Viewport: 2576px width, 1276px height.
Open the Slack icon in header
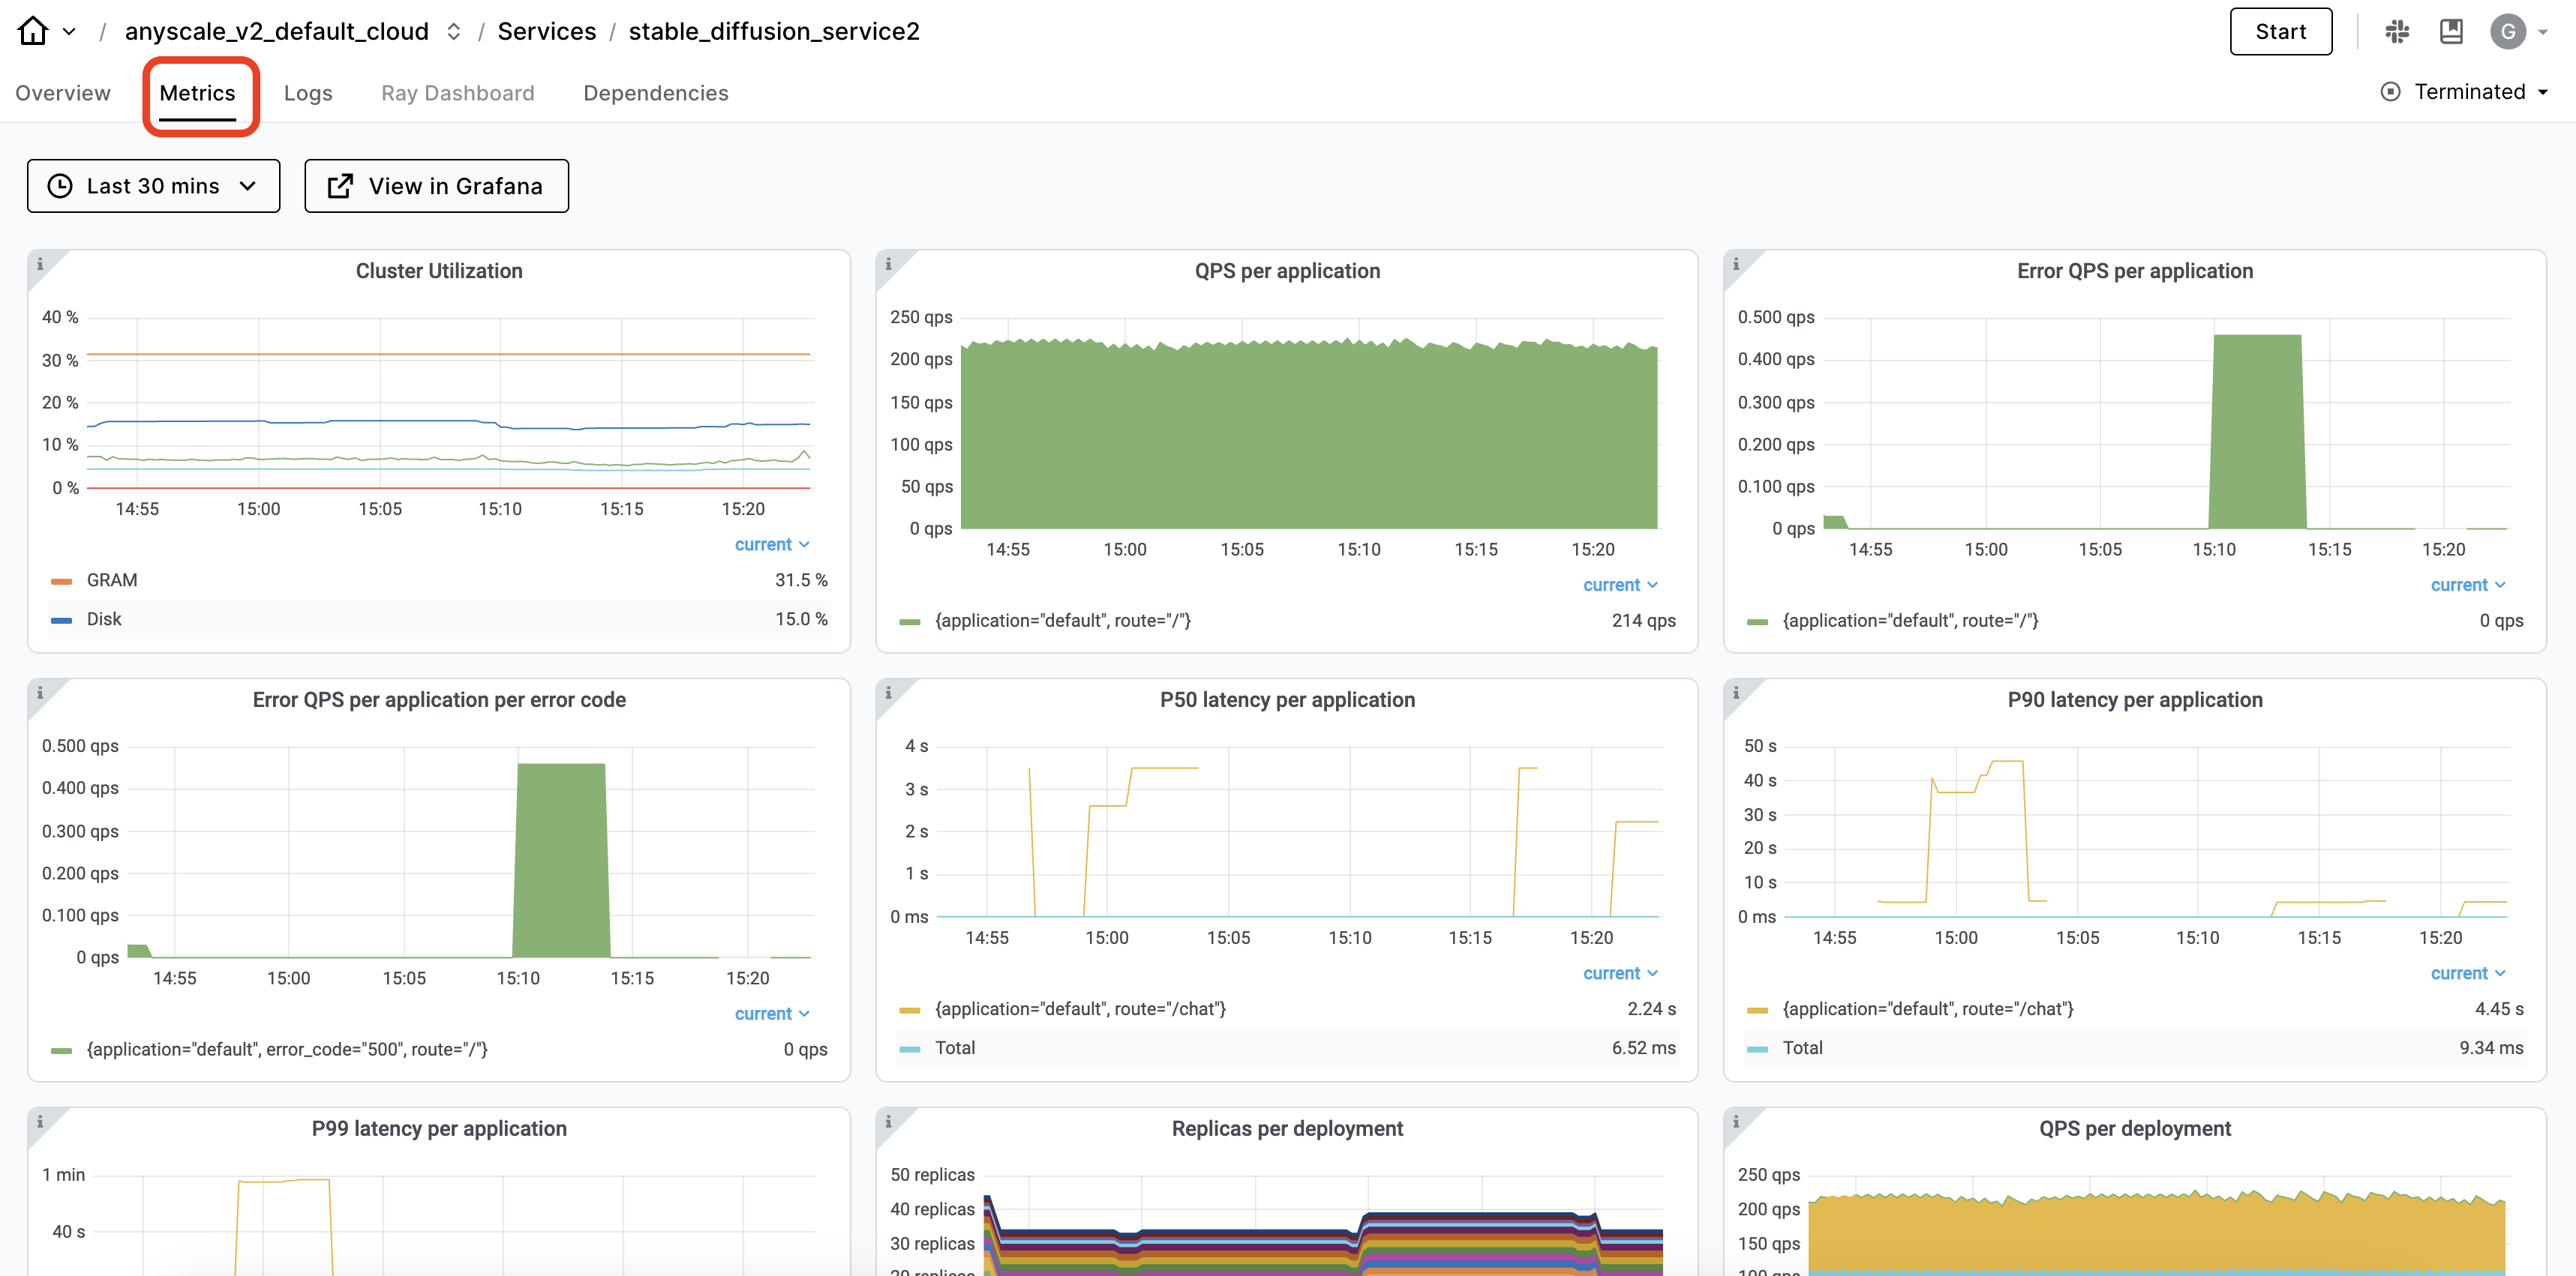pos(2396,31)
